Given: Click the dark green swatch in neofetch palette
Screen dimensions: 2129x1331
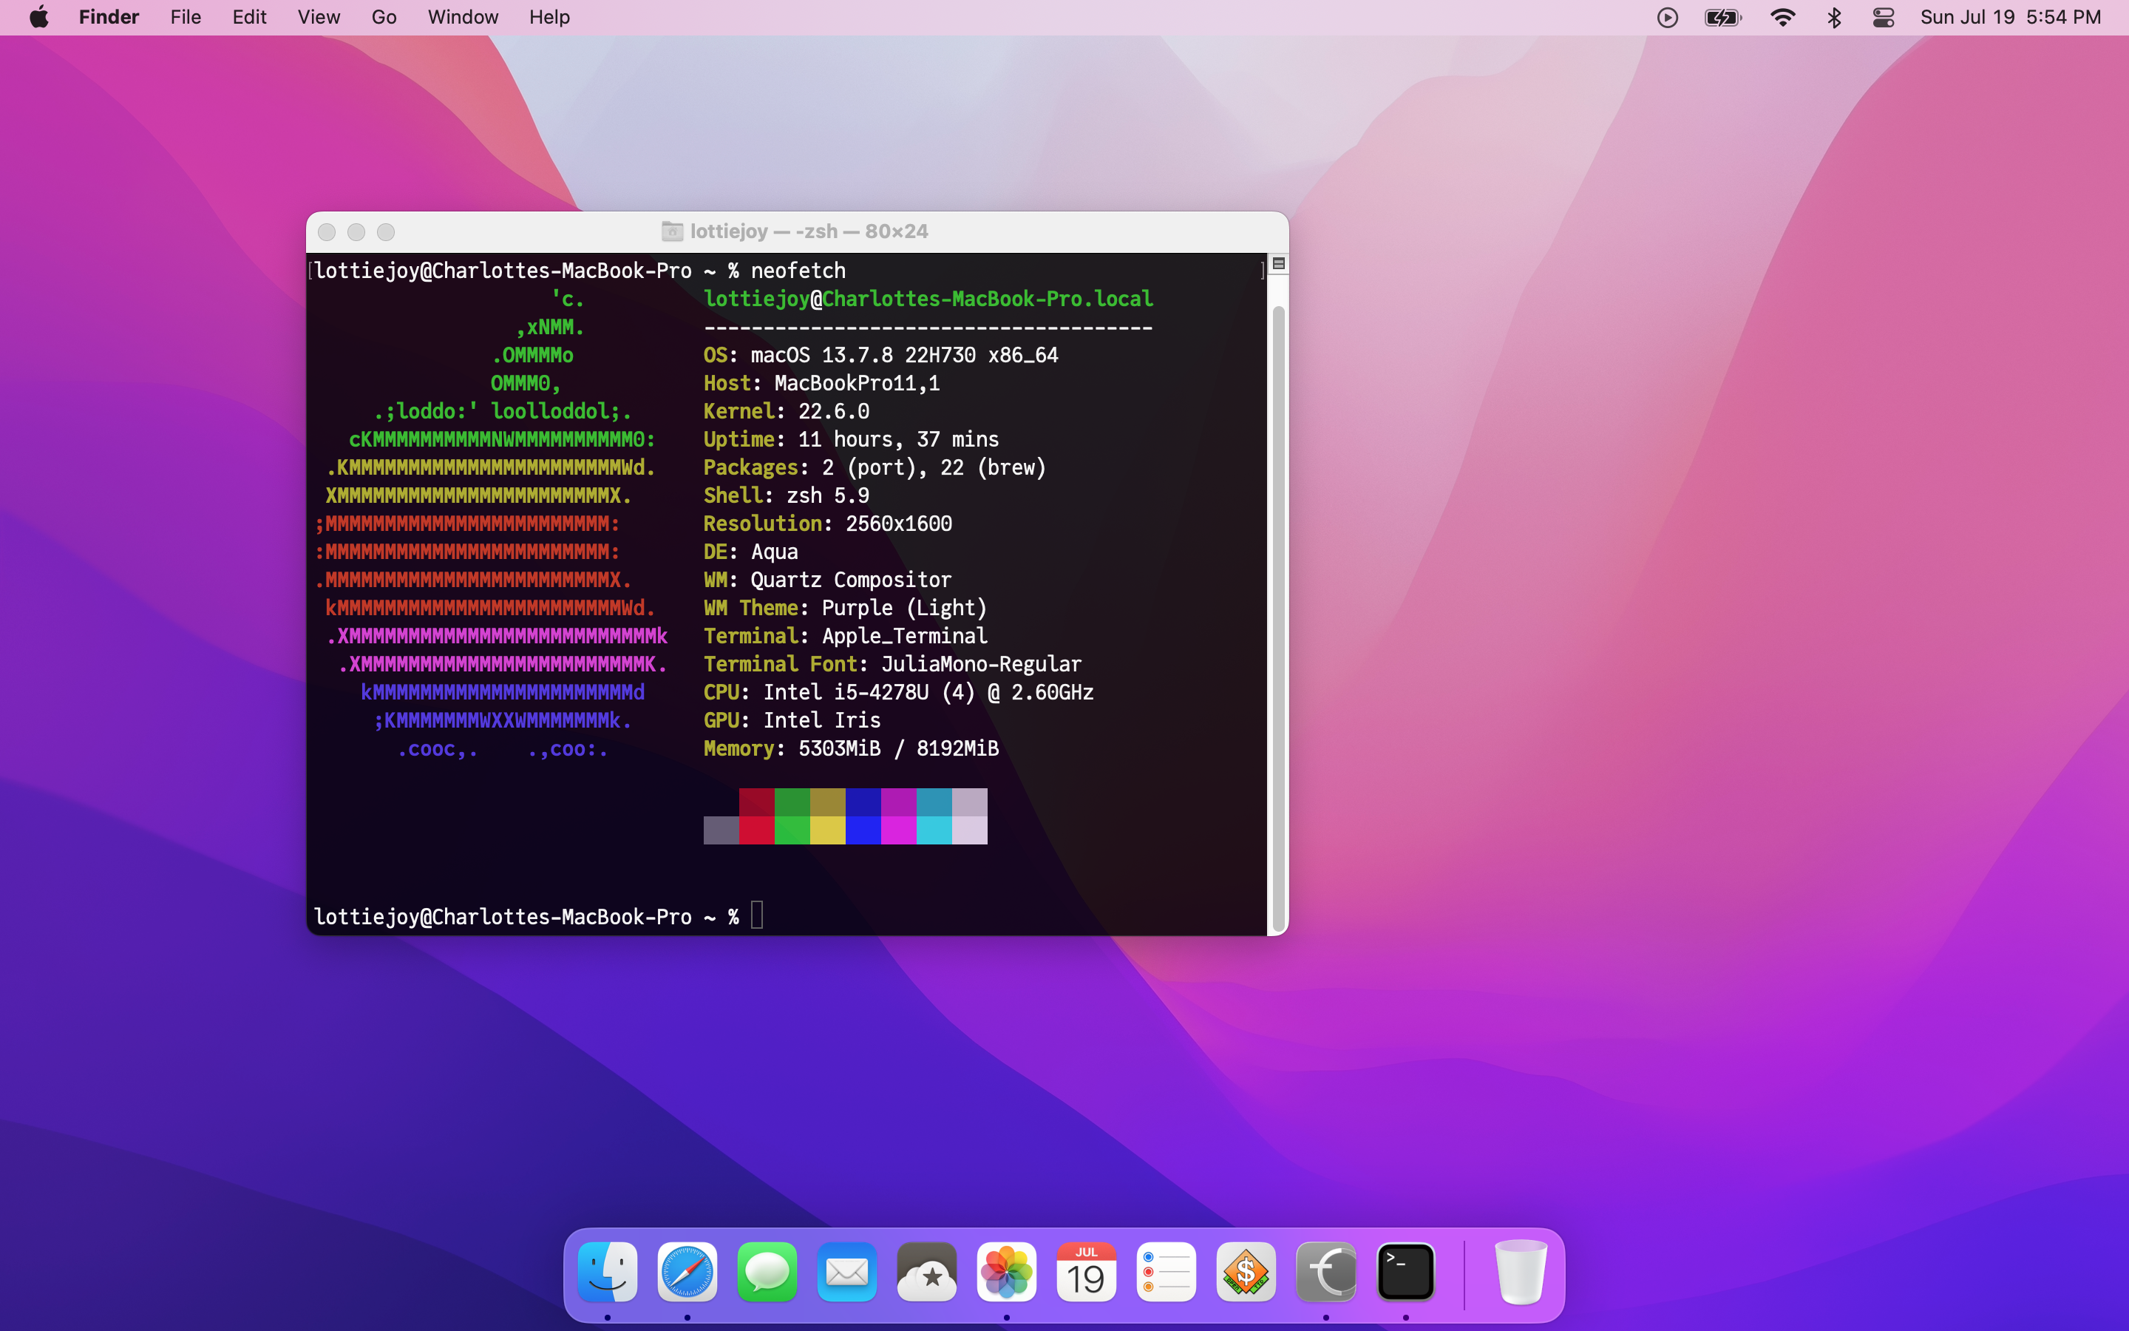Looking at the screenshot, I should pos(792,802).
